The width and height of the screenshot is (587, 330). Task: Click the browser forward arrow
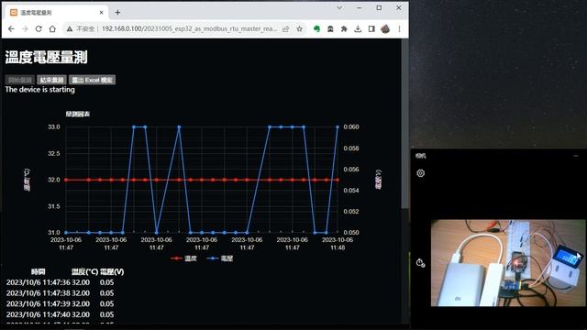tap(25, 28)
